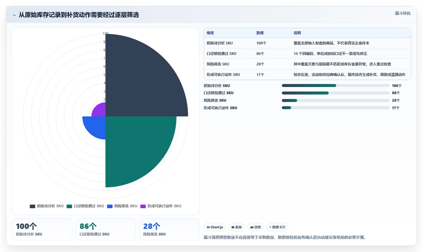Image resolution: width=423 pixels, height=252 pixels.
Task: Click the description starting 14 个因编码
Action: tap(330, 54)
